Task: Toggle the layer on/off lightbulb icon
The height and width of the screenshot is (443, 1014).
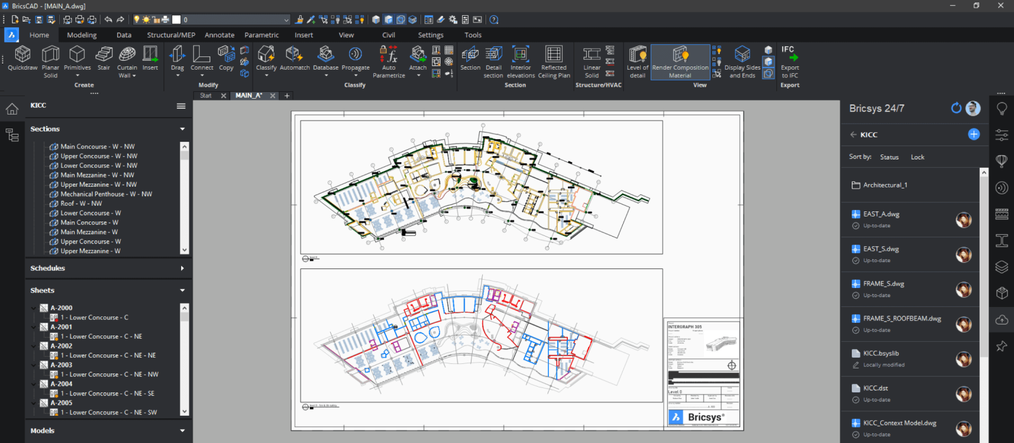Action: pos(136,20)
